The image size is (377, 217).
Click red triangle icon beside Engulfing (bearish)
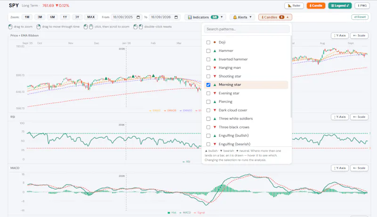[215, 144]
